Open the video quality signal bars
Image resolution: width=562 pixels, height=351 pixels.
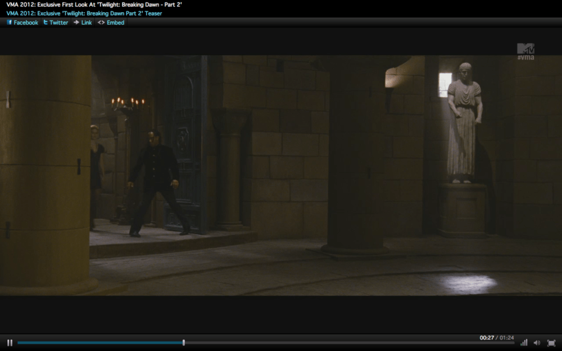click(524, 343)
